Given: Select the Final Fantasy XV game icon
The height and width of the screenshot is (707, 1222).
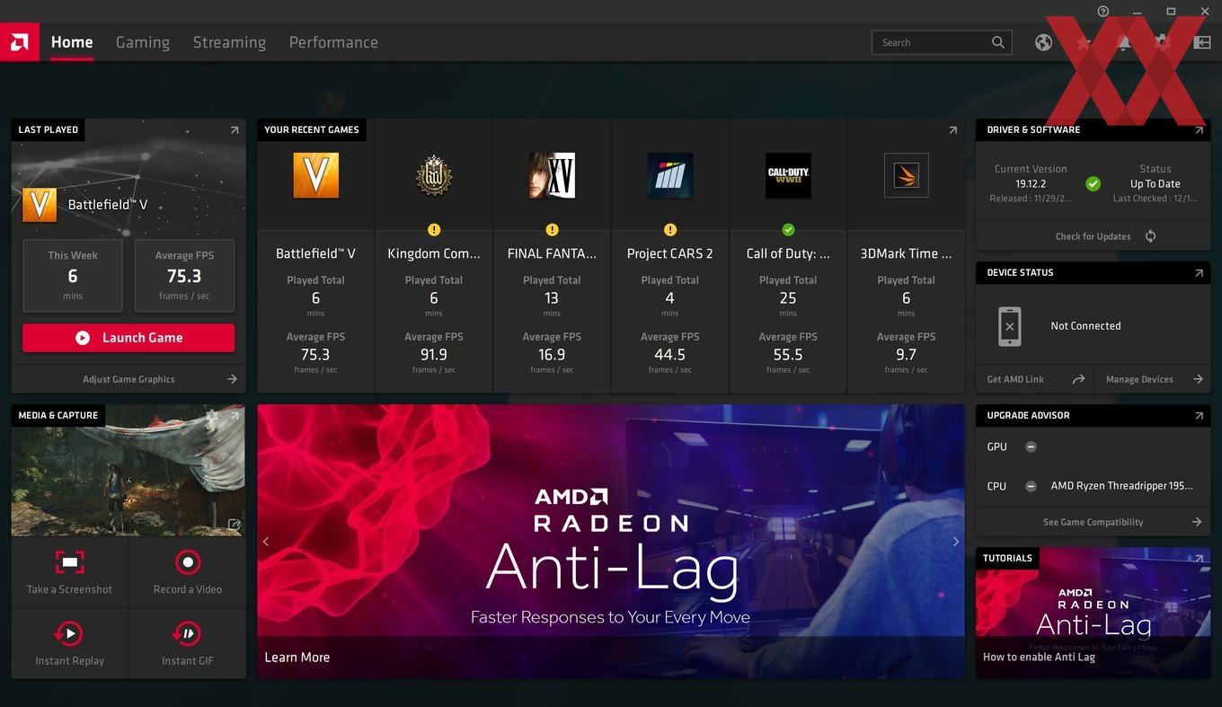Looking at the screenshot, I should [552, 175].
